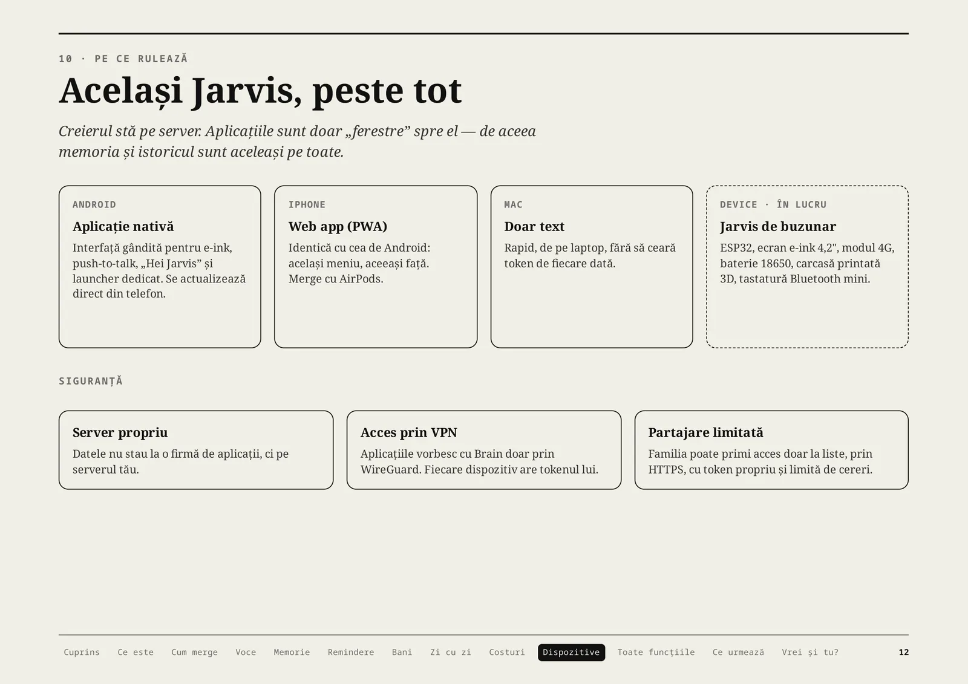968x684 pixels.
Task: Click the Partajare limitată card
Action: [771, 450]
